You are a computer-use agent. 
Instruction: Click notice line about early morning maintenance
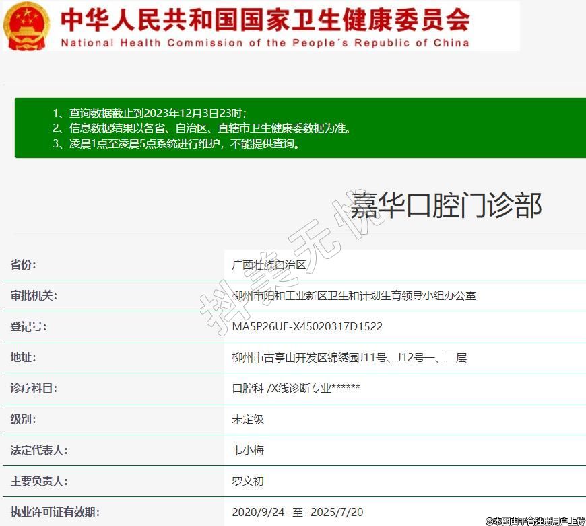tap(176, 143)
